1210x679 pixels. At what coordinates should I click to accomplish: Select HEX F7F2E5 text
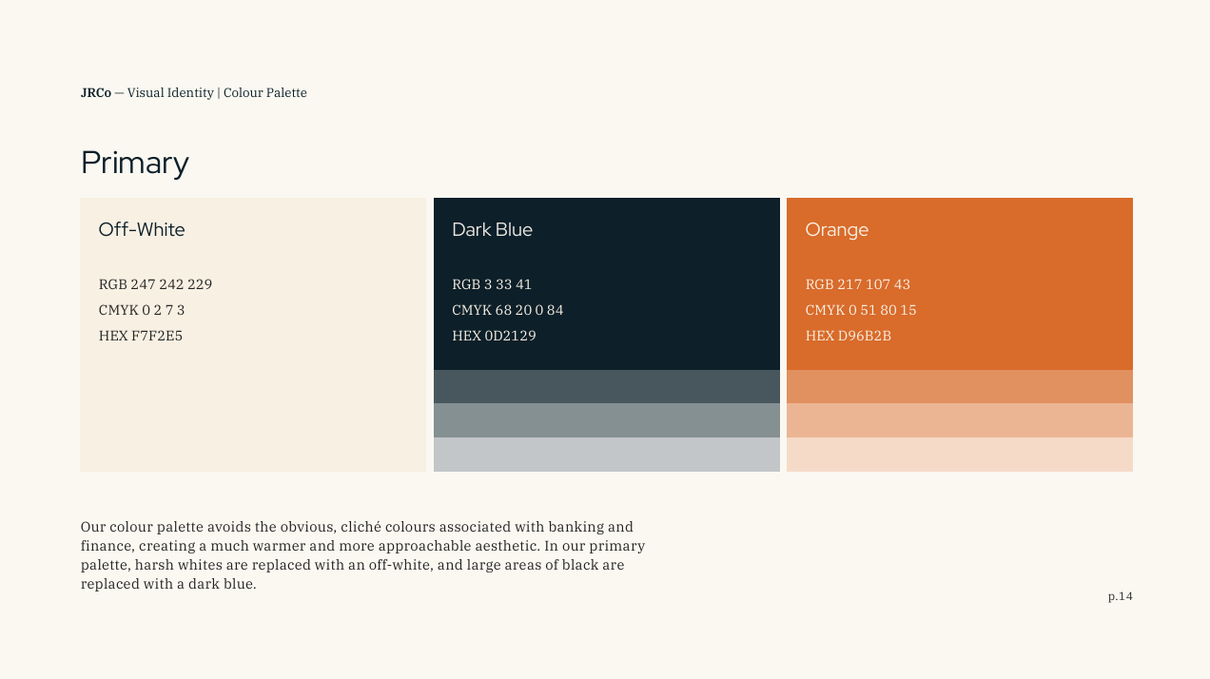141,336
